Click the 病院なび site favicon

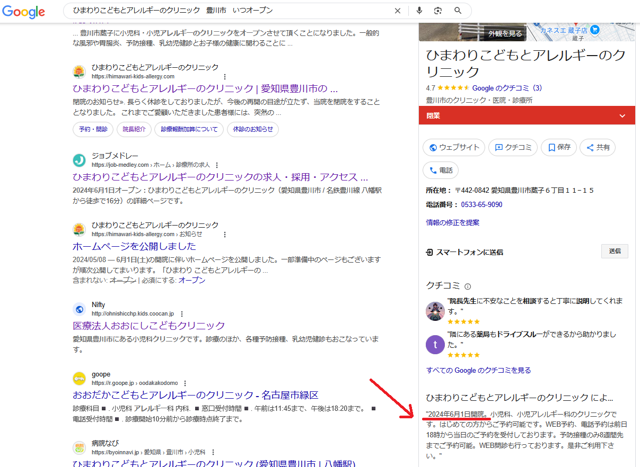(79, 447)
